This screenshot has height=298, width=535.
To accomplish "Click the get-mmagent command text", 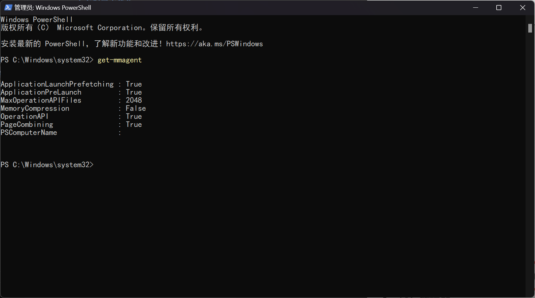I will tap(119, 60).
